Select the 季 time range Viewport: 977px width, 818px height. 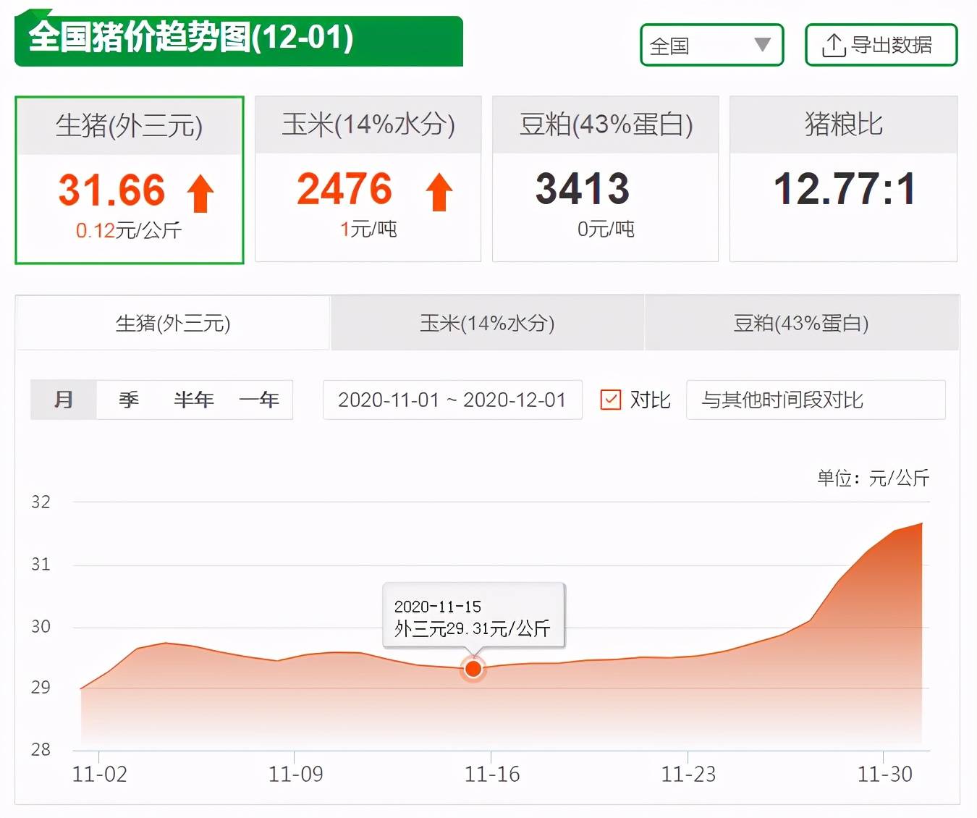pos(129,400)
